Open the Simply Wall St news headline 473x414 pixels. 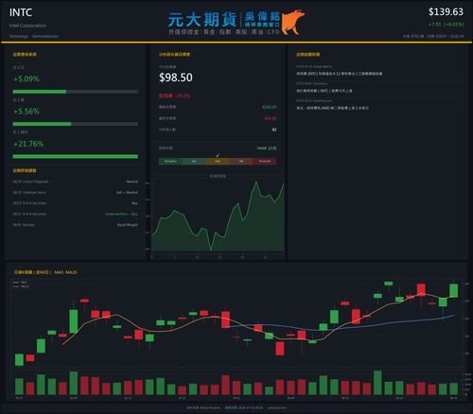(x=339, y=74)
